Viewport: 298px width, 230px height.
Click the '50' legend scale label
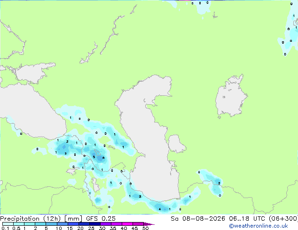[146, 228]
